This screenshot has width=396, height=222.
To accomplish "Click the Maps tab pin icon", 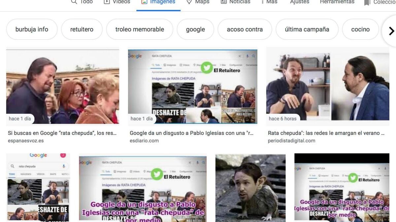I will tap(189, 2).
